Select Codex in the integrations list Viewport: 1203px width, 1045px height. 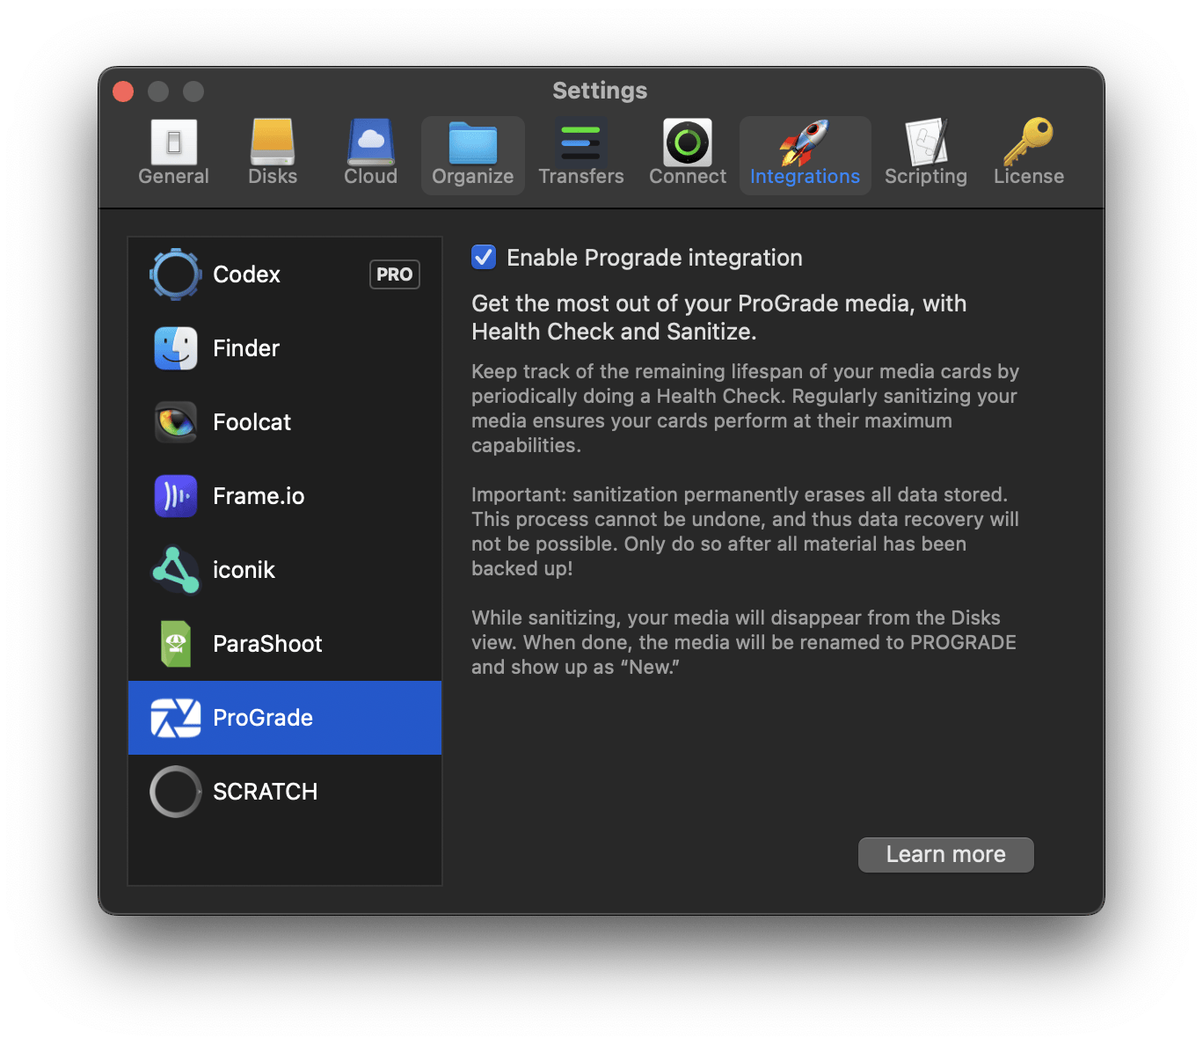[246, 274]
